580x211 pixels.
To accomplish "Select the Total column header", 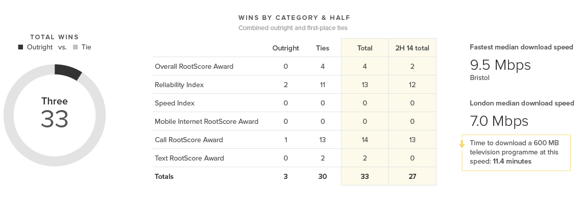I will click(x=365, y=48).
